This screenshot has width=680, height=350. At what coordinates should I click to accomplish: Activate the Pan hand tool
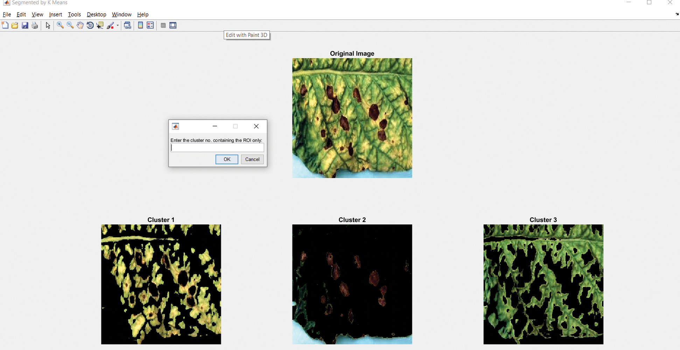(x=80, y=25)
